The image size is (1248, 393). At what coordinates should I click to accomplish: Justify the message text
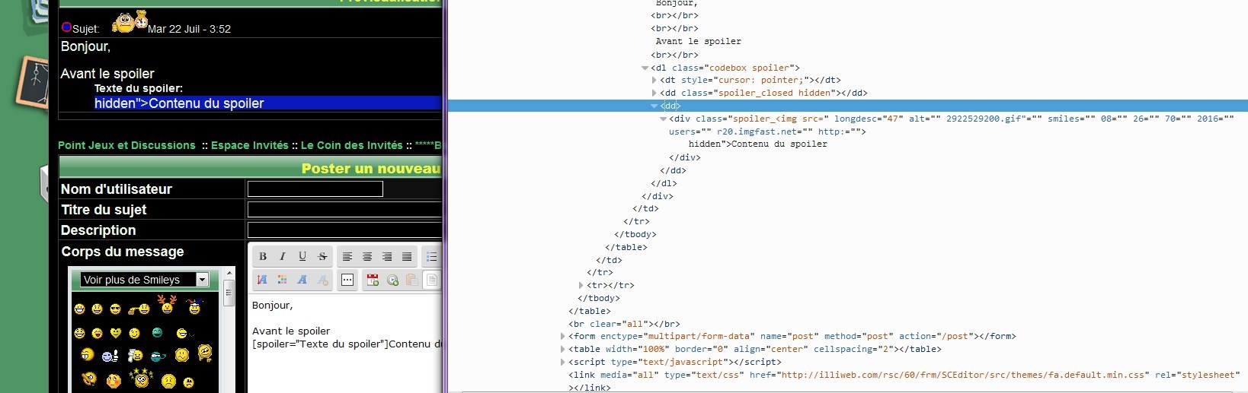click(407, 256)
